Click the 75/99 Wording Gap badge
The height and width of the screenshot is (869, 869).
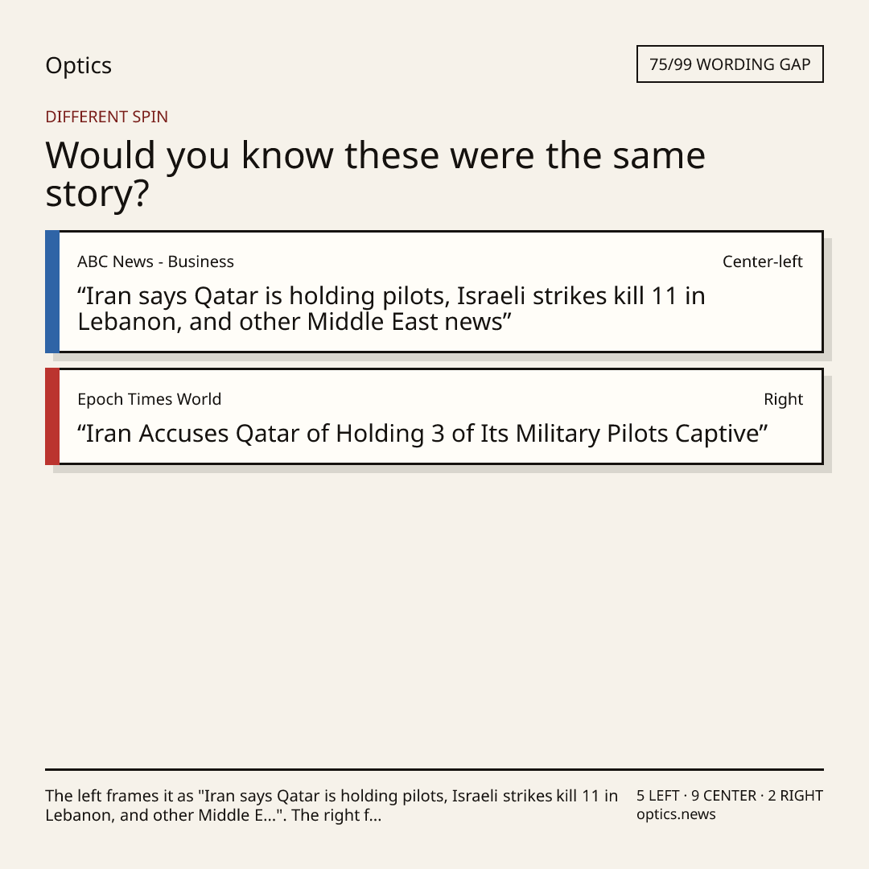click(x=730, y=64)
